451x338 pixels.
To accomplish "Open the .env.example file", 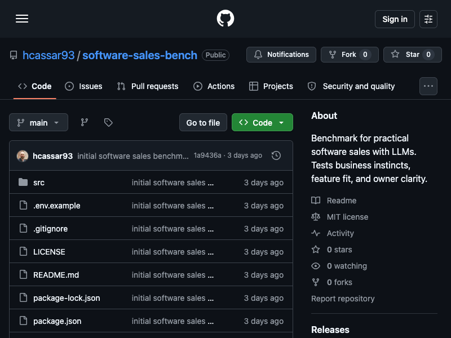I will (x=57, y=206).
